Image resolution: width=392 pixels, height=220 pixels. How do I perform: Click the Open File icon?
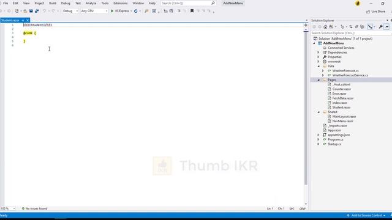(25, 11)
